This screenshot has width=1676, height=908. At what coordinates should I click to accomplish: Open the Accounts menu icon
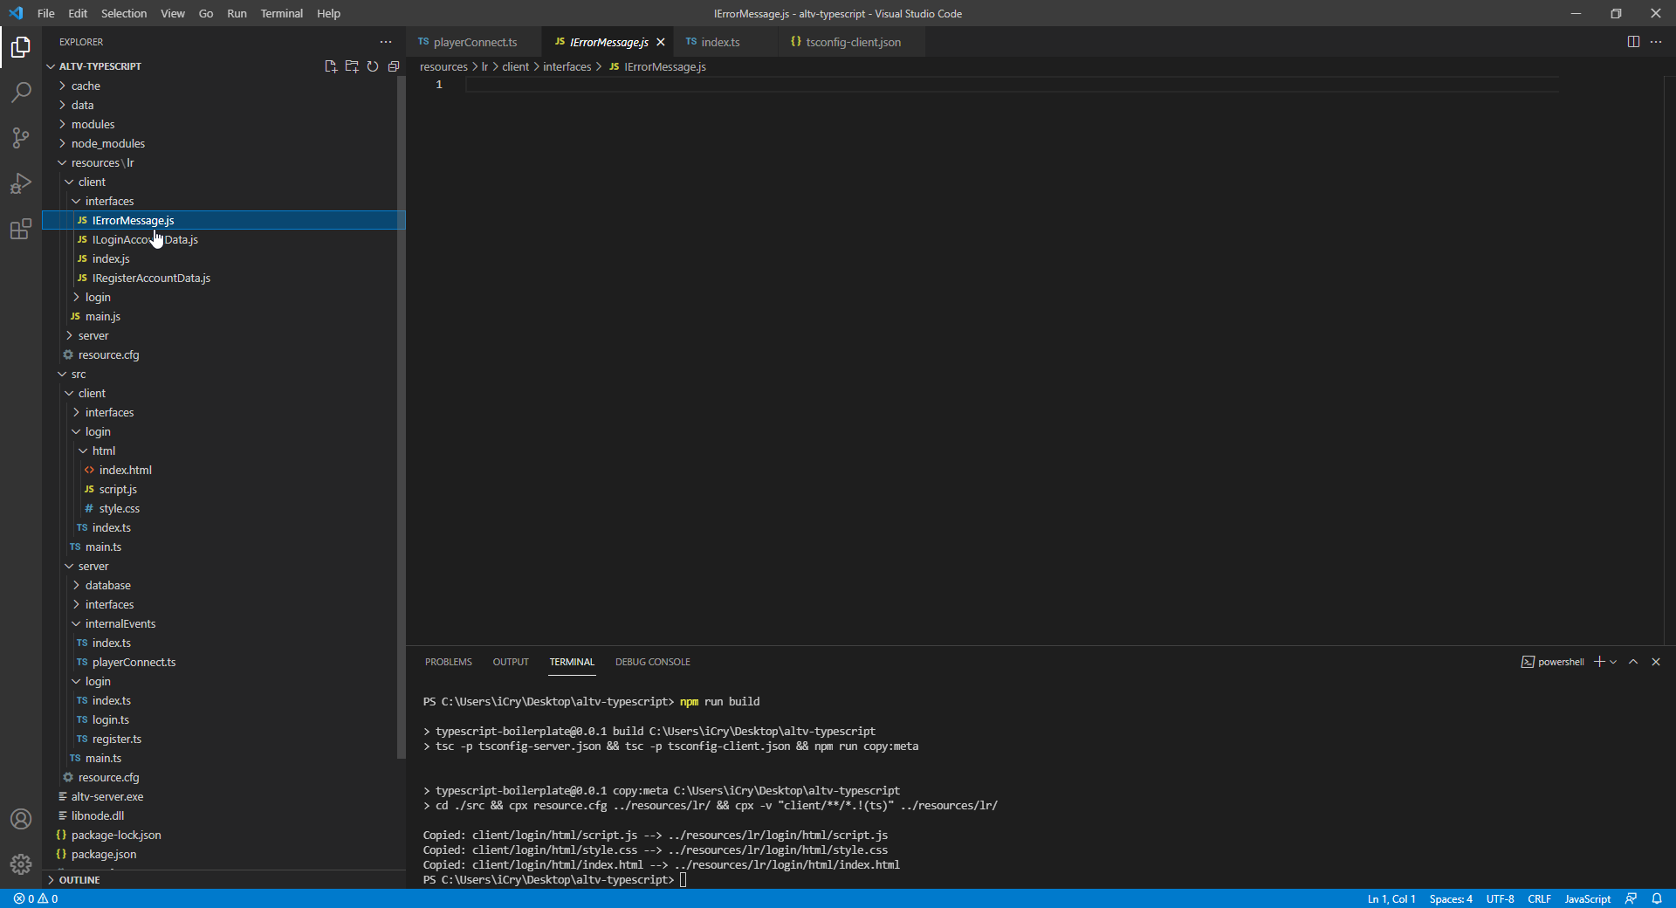tap(21, 819)
